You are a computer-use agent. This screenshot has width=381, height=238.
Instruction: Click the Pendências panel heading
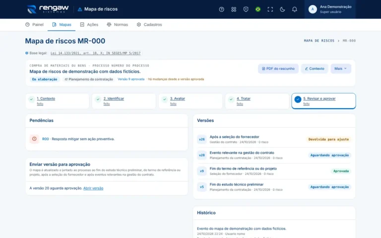tap(41, 120)
